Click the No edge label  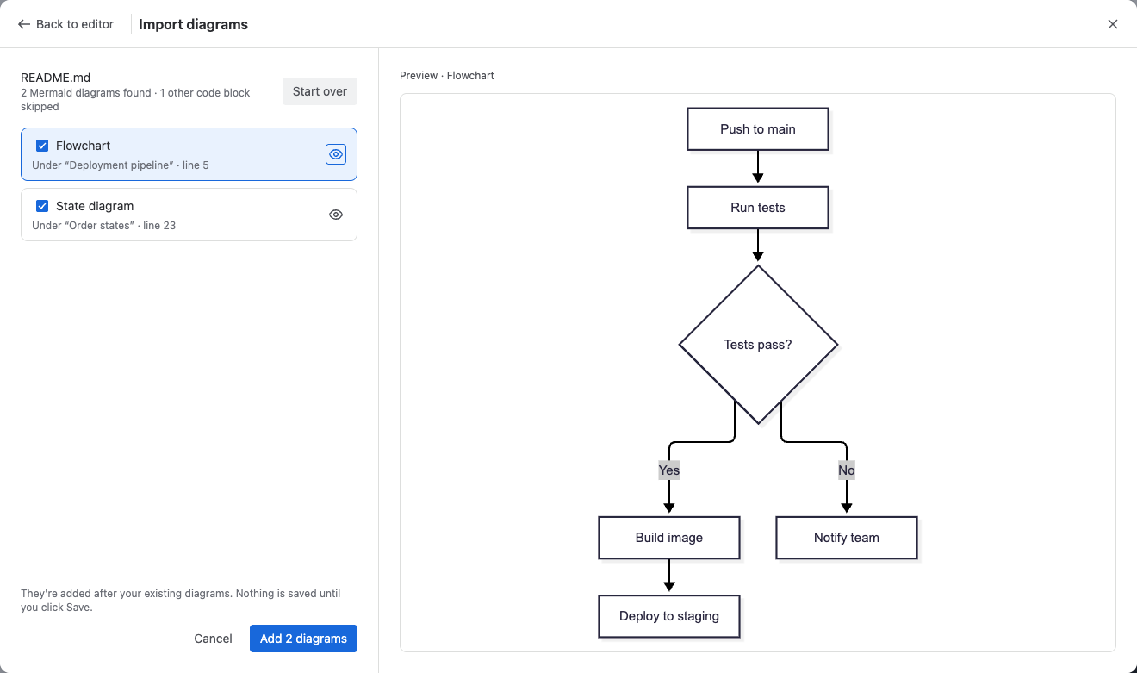[847, 470]
